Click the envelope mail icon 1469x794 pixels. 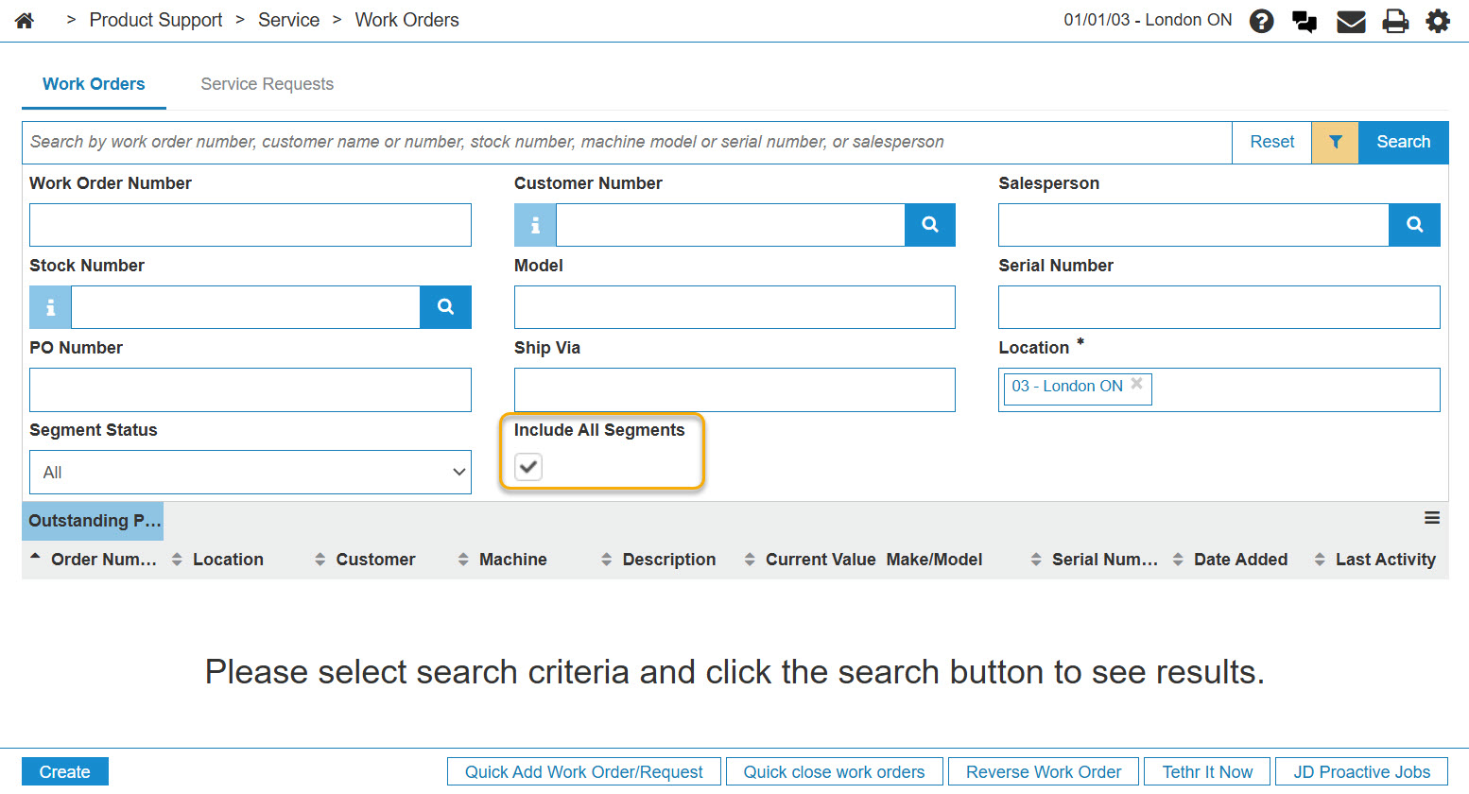pyautogui.click(x=1351, y=21)
